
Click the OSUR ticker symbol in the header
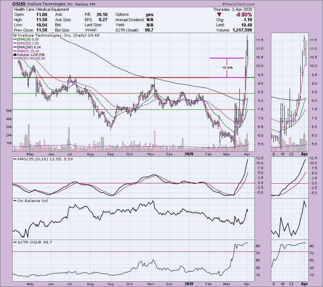19,4
